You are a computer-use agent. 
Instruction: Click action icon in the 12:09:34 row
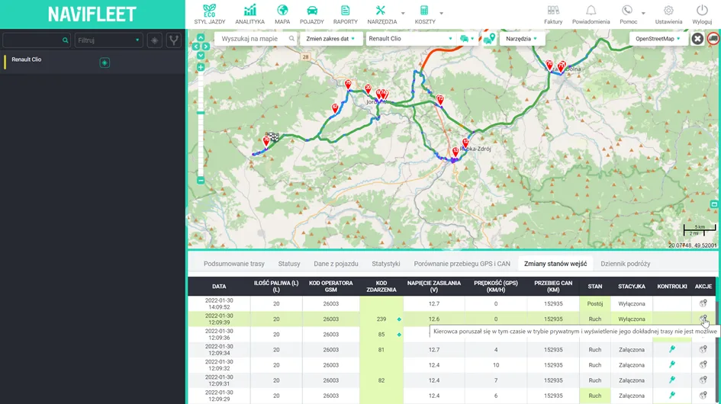[703, 349]
